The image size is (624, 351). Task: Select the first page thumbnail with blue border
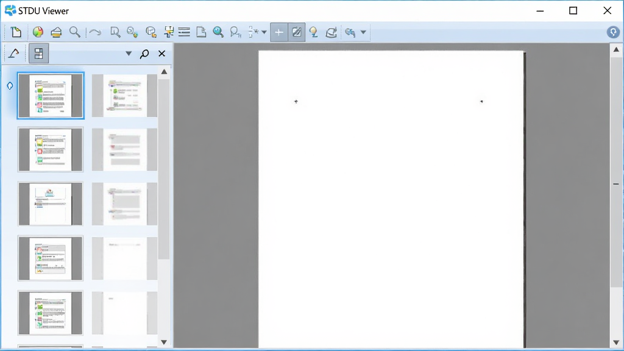51,96
